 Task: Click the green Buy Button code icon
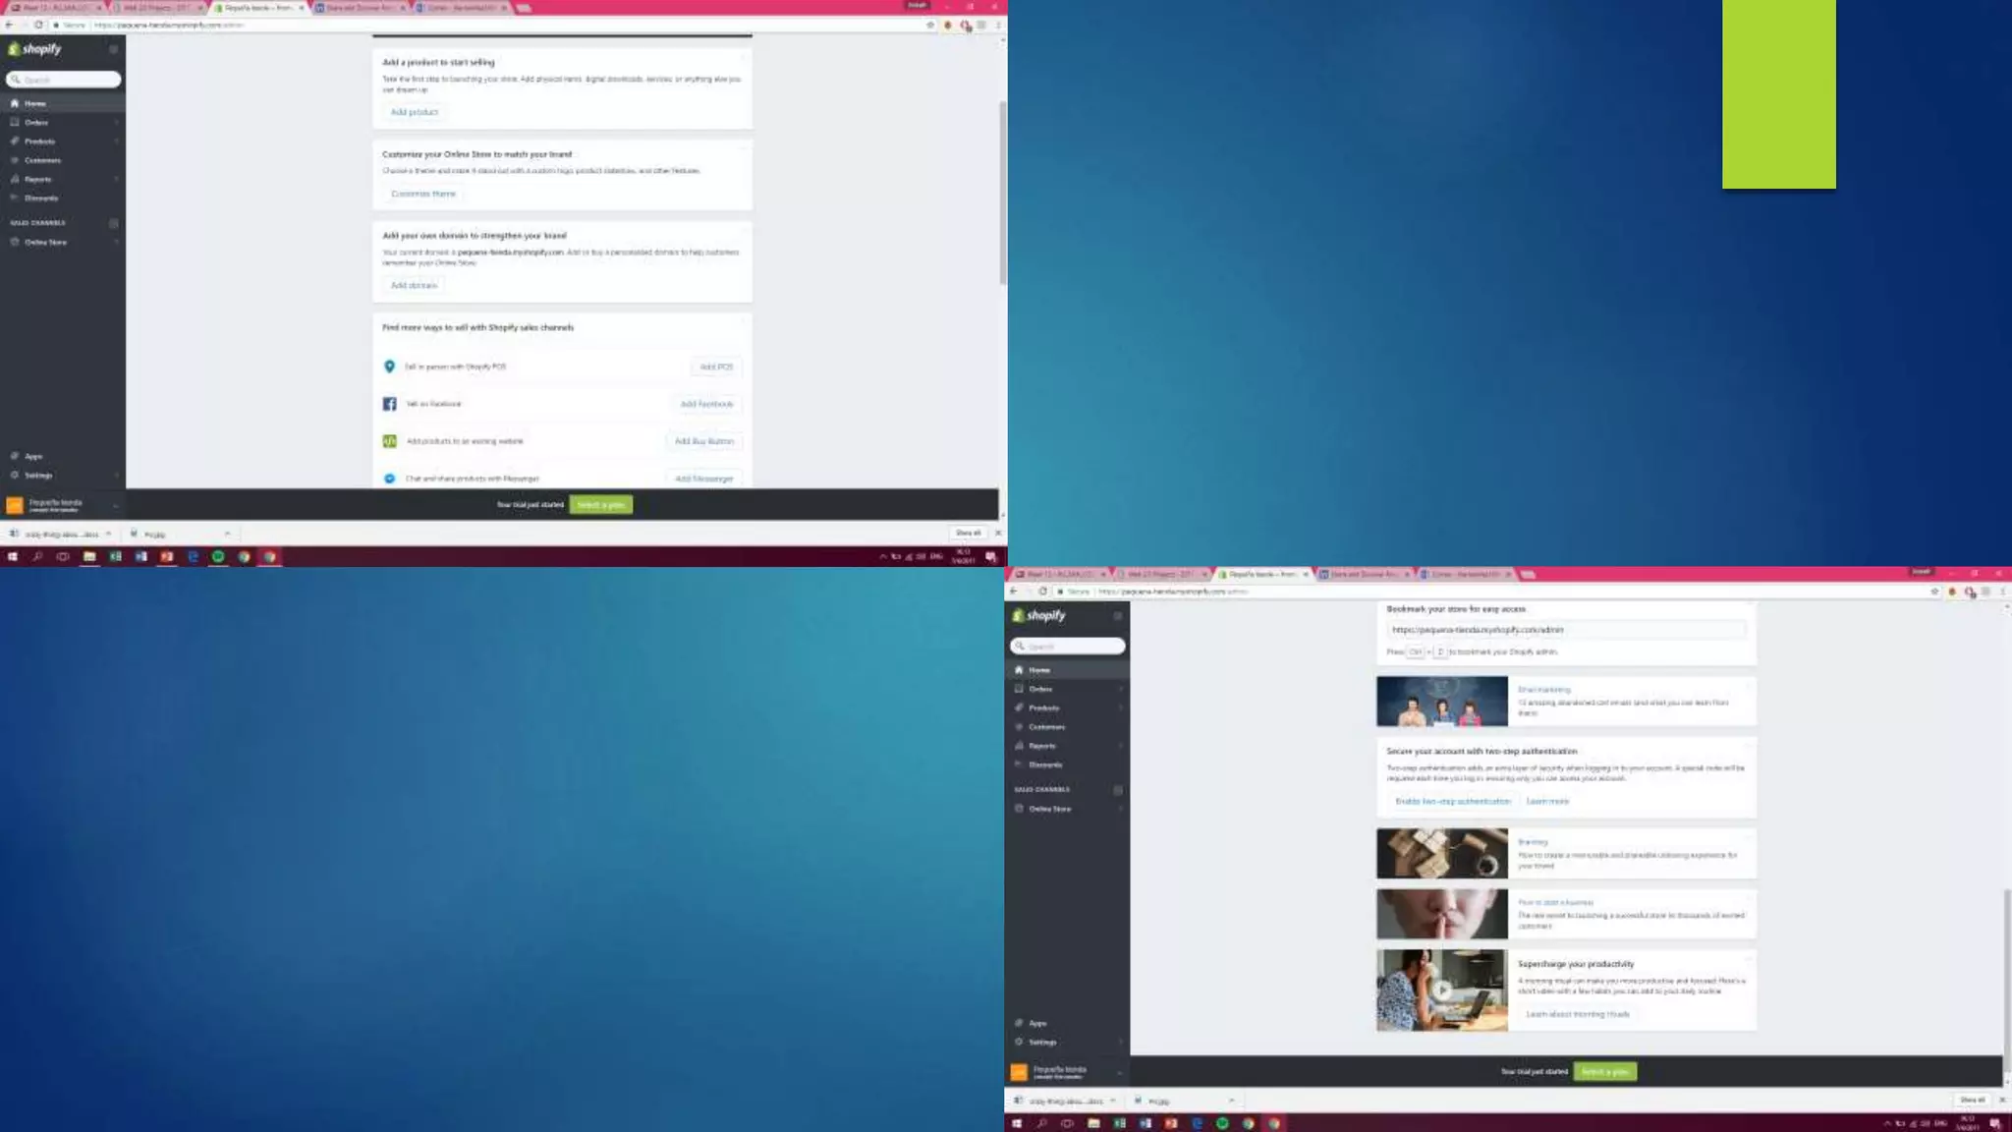coord(389,441)
